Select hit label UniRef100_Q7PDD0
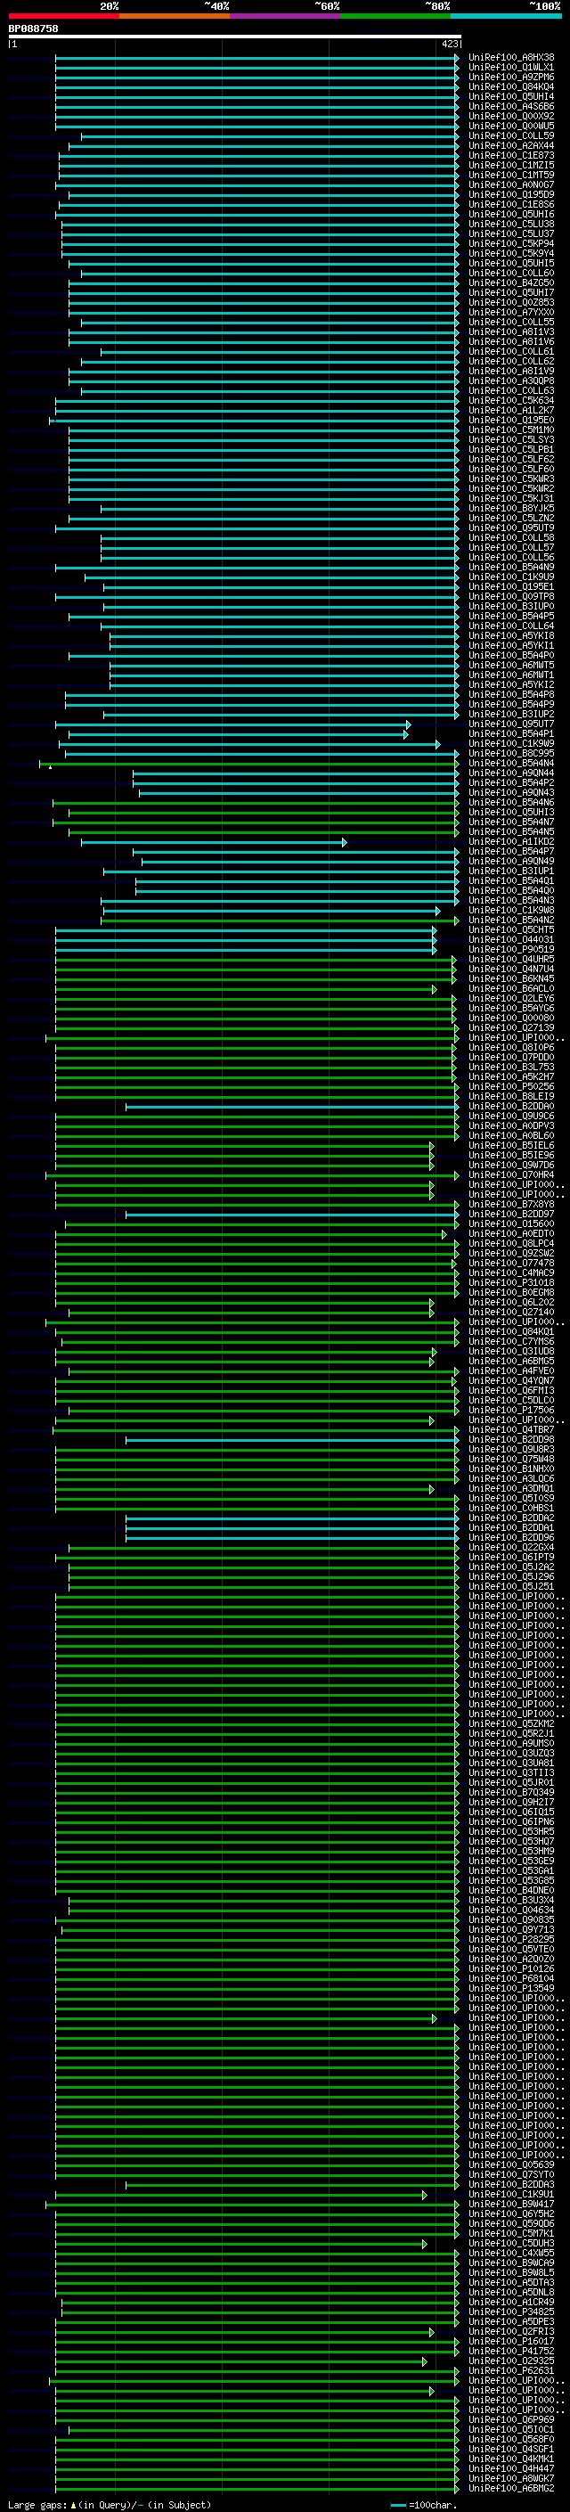Screen dimensions: 570x2512 [x=511, y=1057]
